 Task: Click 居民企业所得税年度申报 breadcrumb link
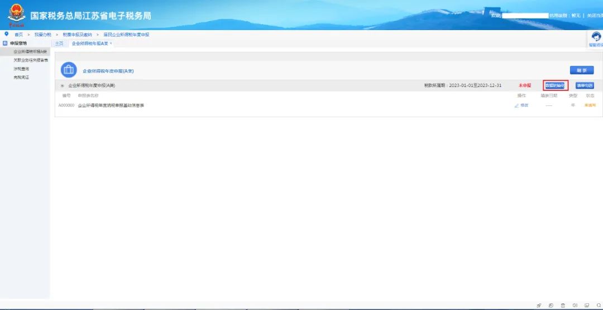click(x=126, y=35)
